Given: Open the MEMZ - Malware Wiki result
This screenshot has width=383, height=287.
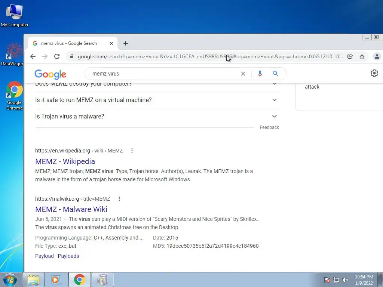Looking at the screenshot, I should point(71,209).
